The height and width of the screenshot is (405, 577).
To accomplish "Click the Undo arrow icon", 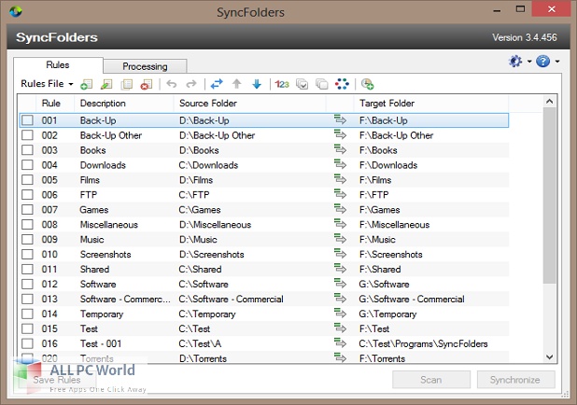I will click(x=172, y=84).
